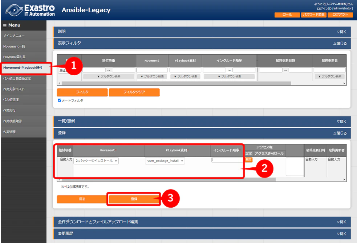
Task: Click the フィルタ button
Action: 82,92
